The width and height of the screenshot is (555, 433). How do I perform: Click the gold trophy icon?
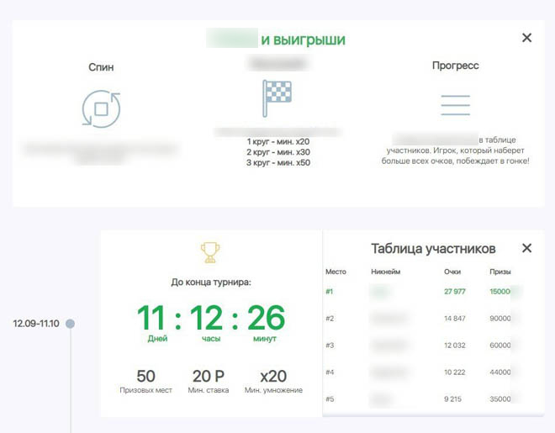[209, 251]
